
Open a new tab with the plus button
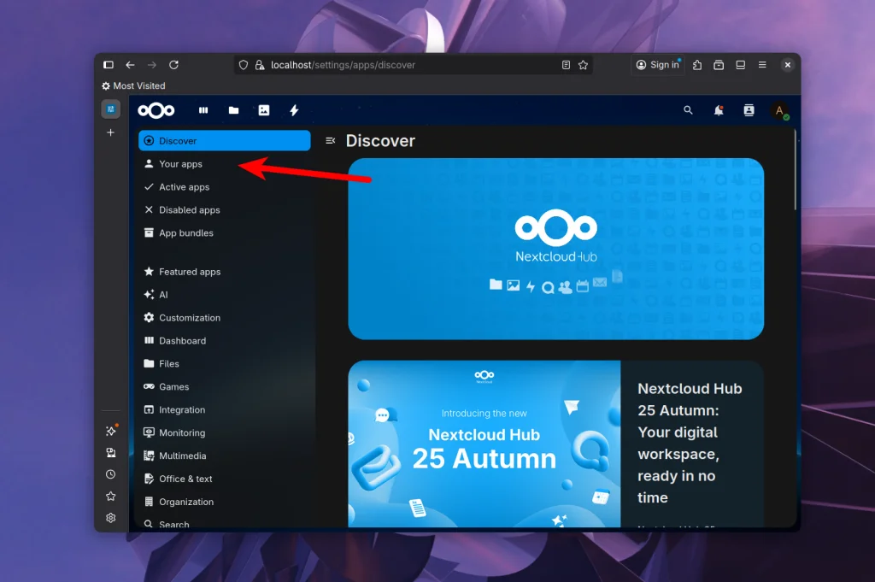(x=111, y=132)
